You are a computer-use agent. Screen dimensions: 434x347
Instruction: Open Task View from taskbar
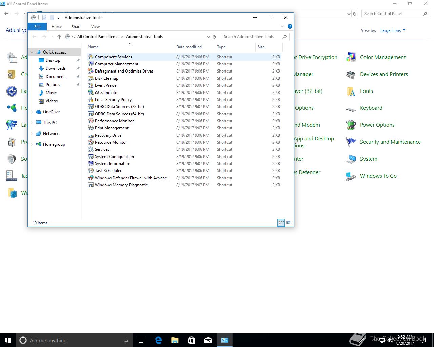[x=141, y=340]
